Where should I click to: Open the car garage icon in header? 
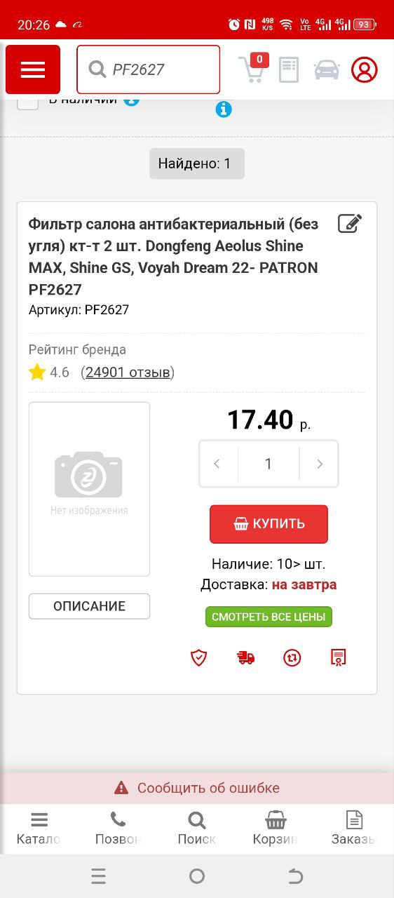[327, 69]
